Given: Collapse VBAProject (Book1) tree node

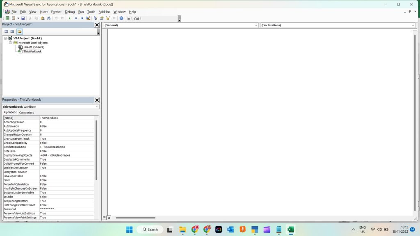Looking at the screenshot, I should tap(5, 38).
